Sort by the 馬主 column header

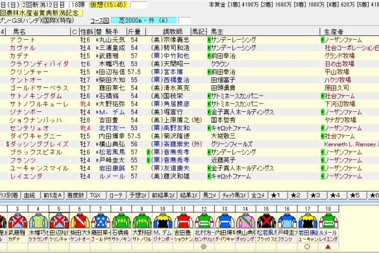click(263, 32)
